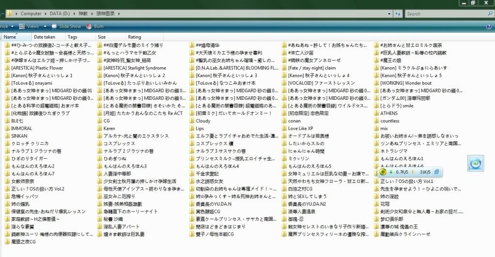Go to DATA (D:) in the breadcrumb

click(x=60, y=14)
